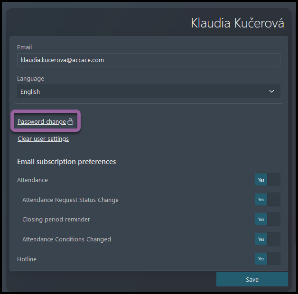Focus the Email address input field
Image resolution: width=298 pixels, height=294 pixels.
149,60
